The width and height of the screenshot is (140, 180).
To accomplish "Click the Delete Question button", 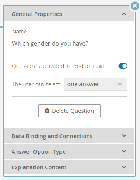I will [x=69, y=111].
